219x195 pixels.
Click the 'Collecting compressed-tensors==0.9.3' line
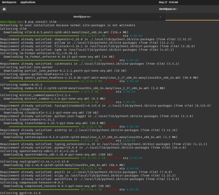click(x=32, y=183)
